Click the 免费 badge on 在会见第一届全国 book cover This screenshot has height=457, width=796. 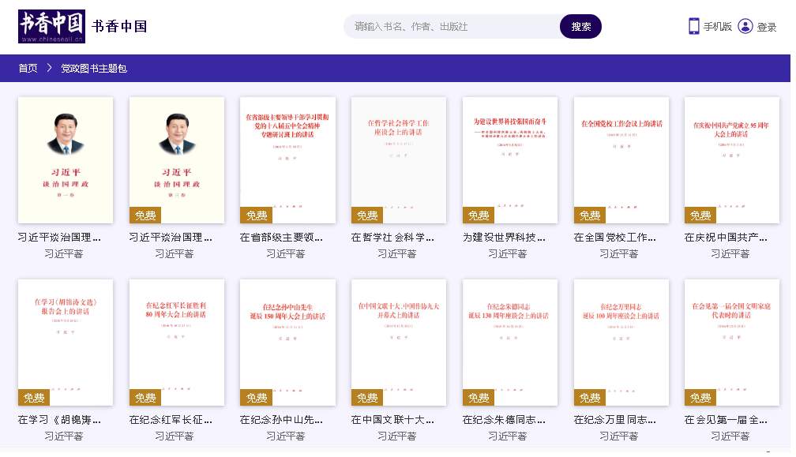(700, 398)
